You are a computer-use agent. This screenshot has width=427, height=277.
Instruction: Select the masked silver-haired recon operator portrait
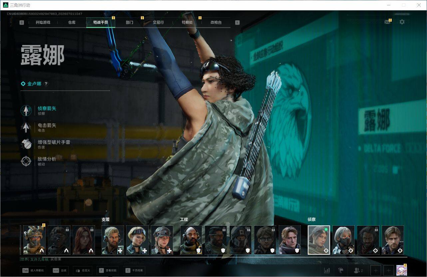[x=343, y=240]
